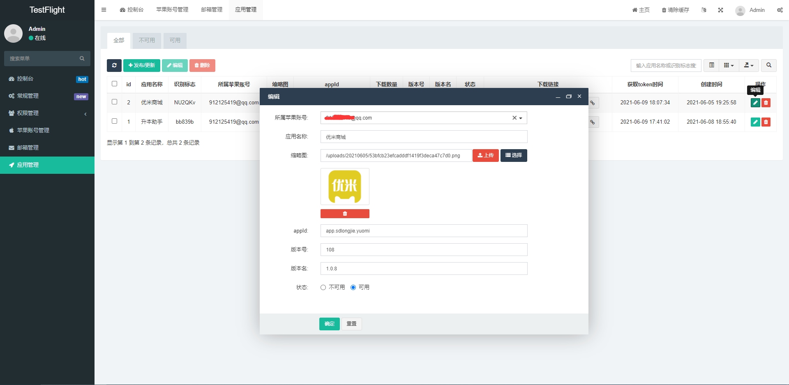
Task: Open the column visibility dropdown
Action: tap(729, 65)
